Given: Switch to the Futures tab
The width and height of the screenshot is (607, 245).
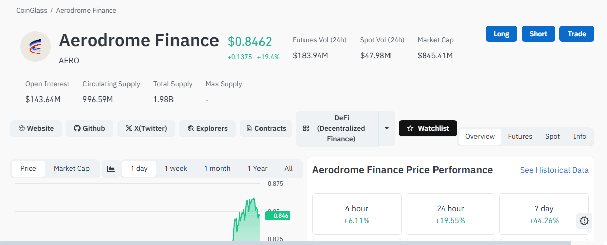Looking at the screenshot, I should (x=520, y=136).
